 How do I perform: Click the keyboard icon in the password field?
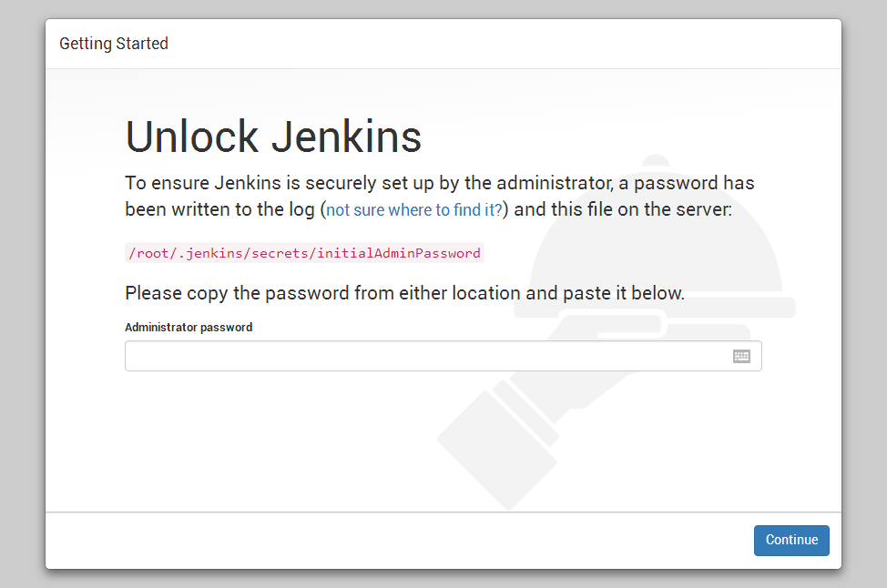click(x=741, y=356)
